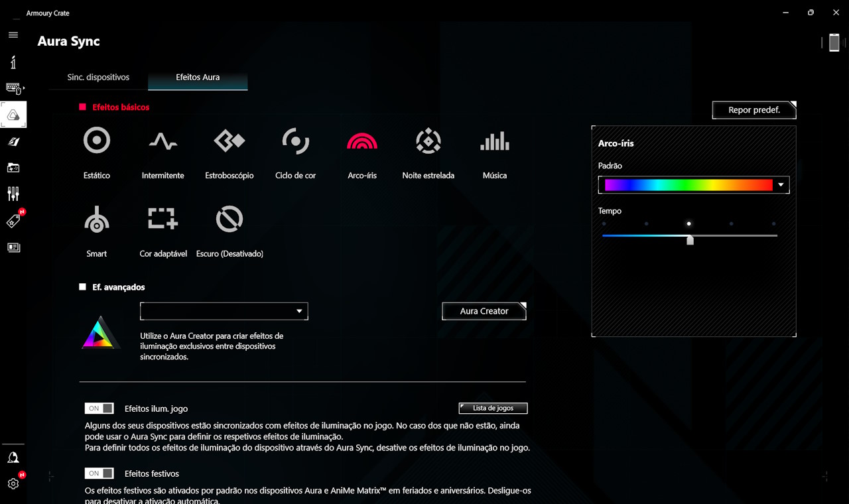Select the Cor adaptável effect
Viewport: 849px width, 504px height.
point(163,219)
